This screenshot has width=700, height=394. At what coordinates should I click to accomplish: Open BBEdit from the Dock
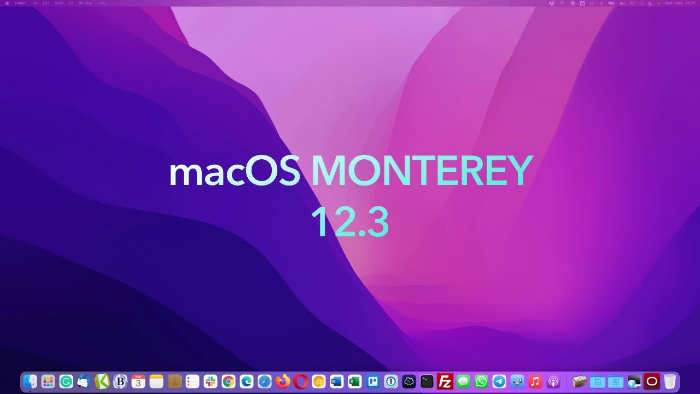tap(120, 381)
